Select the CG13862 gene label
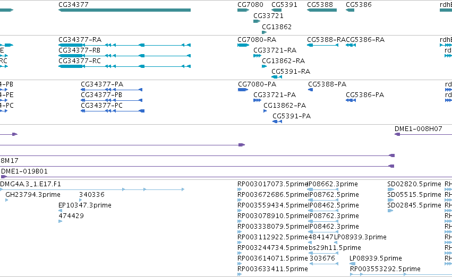The height and width of the screenshot is (277, 452). coord(277,27)
